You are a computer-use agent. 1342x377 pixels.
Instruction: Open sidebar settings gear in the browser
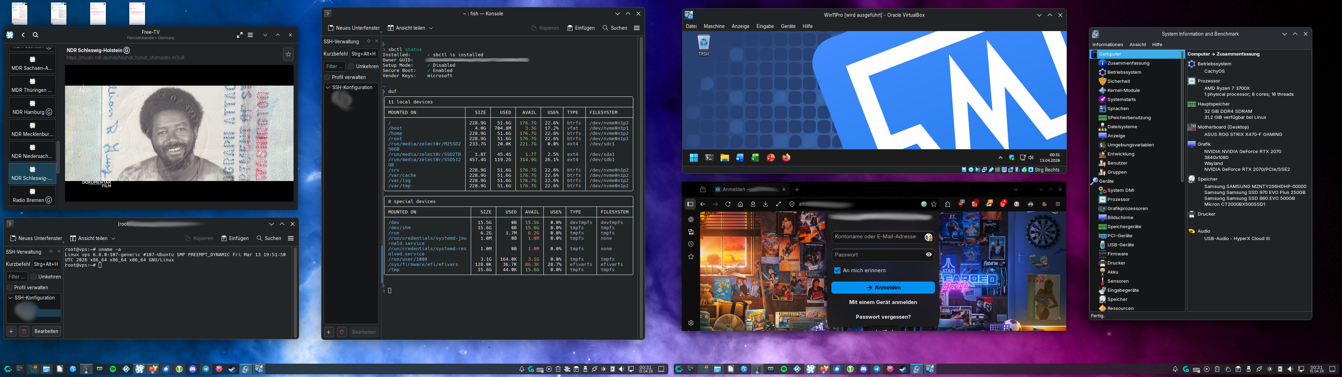(691, 323)
